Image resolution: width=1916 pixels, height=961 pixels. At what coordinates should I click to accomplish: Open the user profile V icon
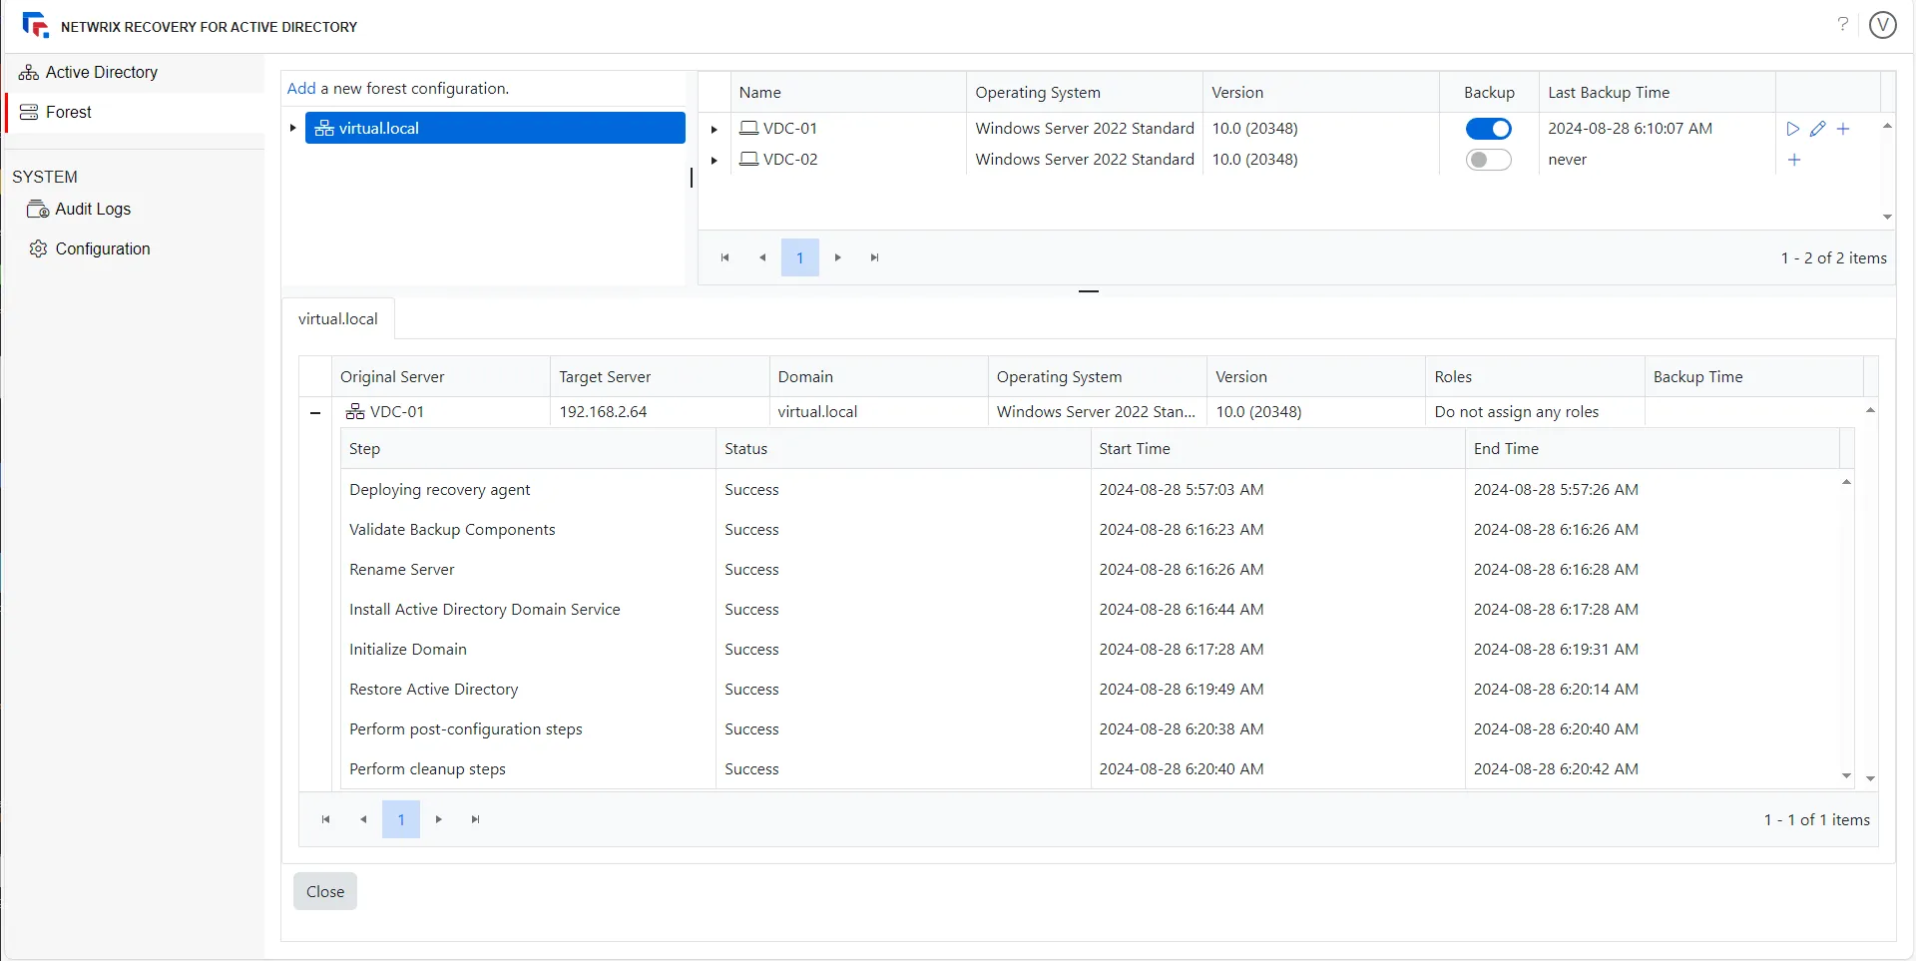pos(1882,25)
